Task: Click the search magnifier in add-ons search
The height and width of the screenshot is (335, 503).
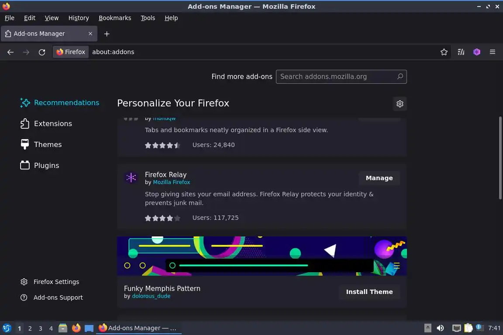Action: [400, 77]
